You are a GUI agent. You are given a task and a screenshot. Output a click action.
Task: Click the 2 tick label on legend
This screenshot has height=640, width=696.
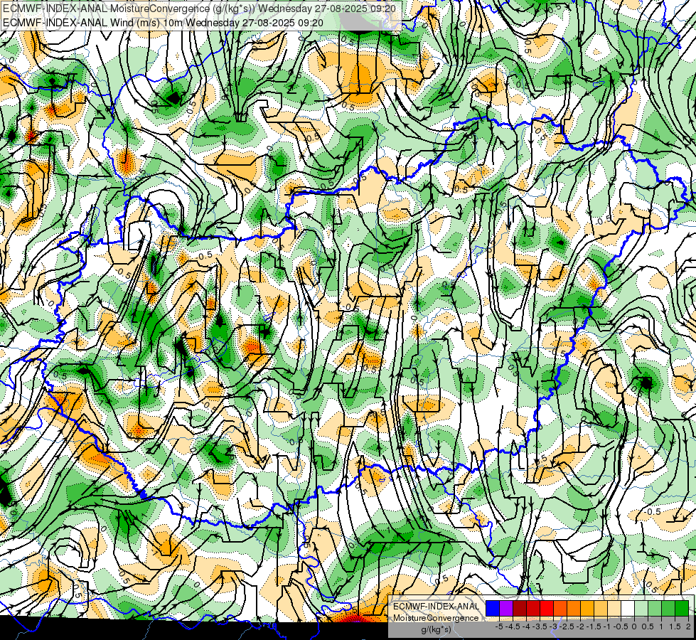[x=688, y=626]
